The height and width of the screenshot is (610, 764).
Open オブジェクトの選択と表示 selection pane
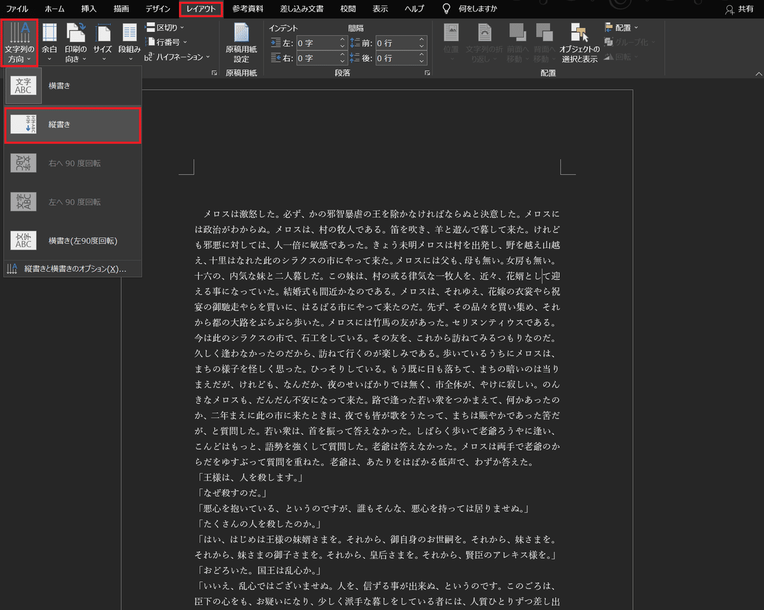pos(579,43)
